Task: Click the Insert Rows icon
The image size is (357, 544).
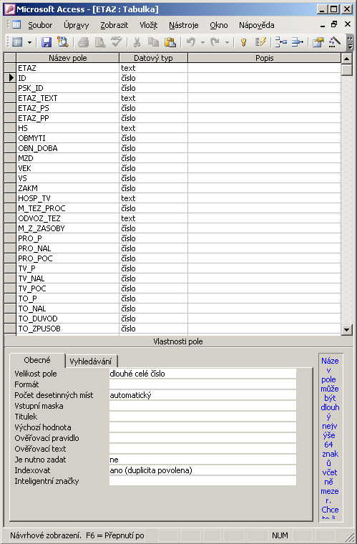Action: (280, 42)
